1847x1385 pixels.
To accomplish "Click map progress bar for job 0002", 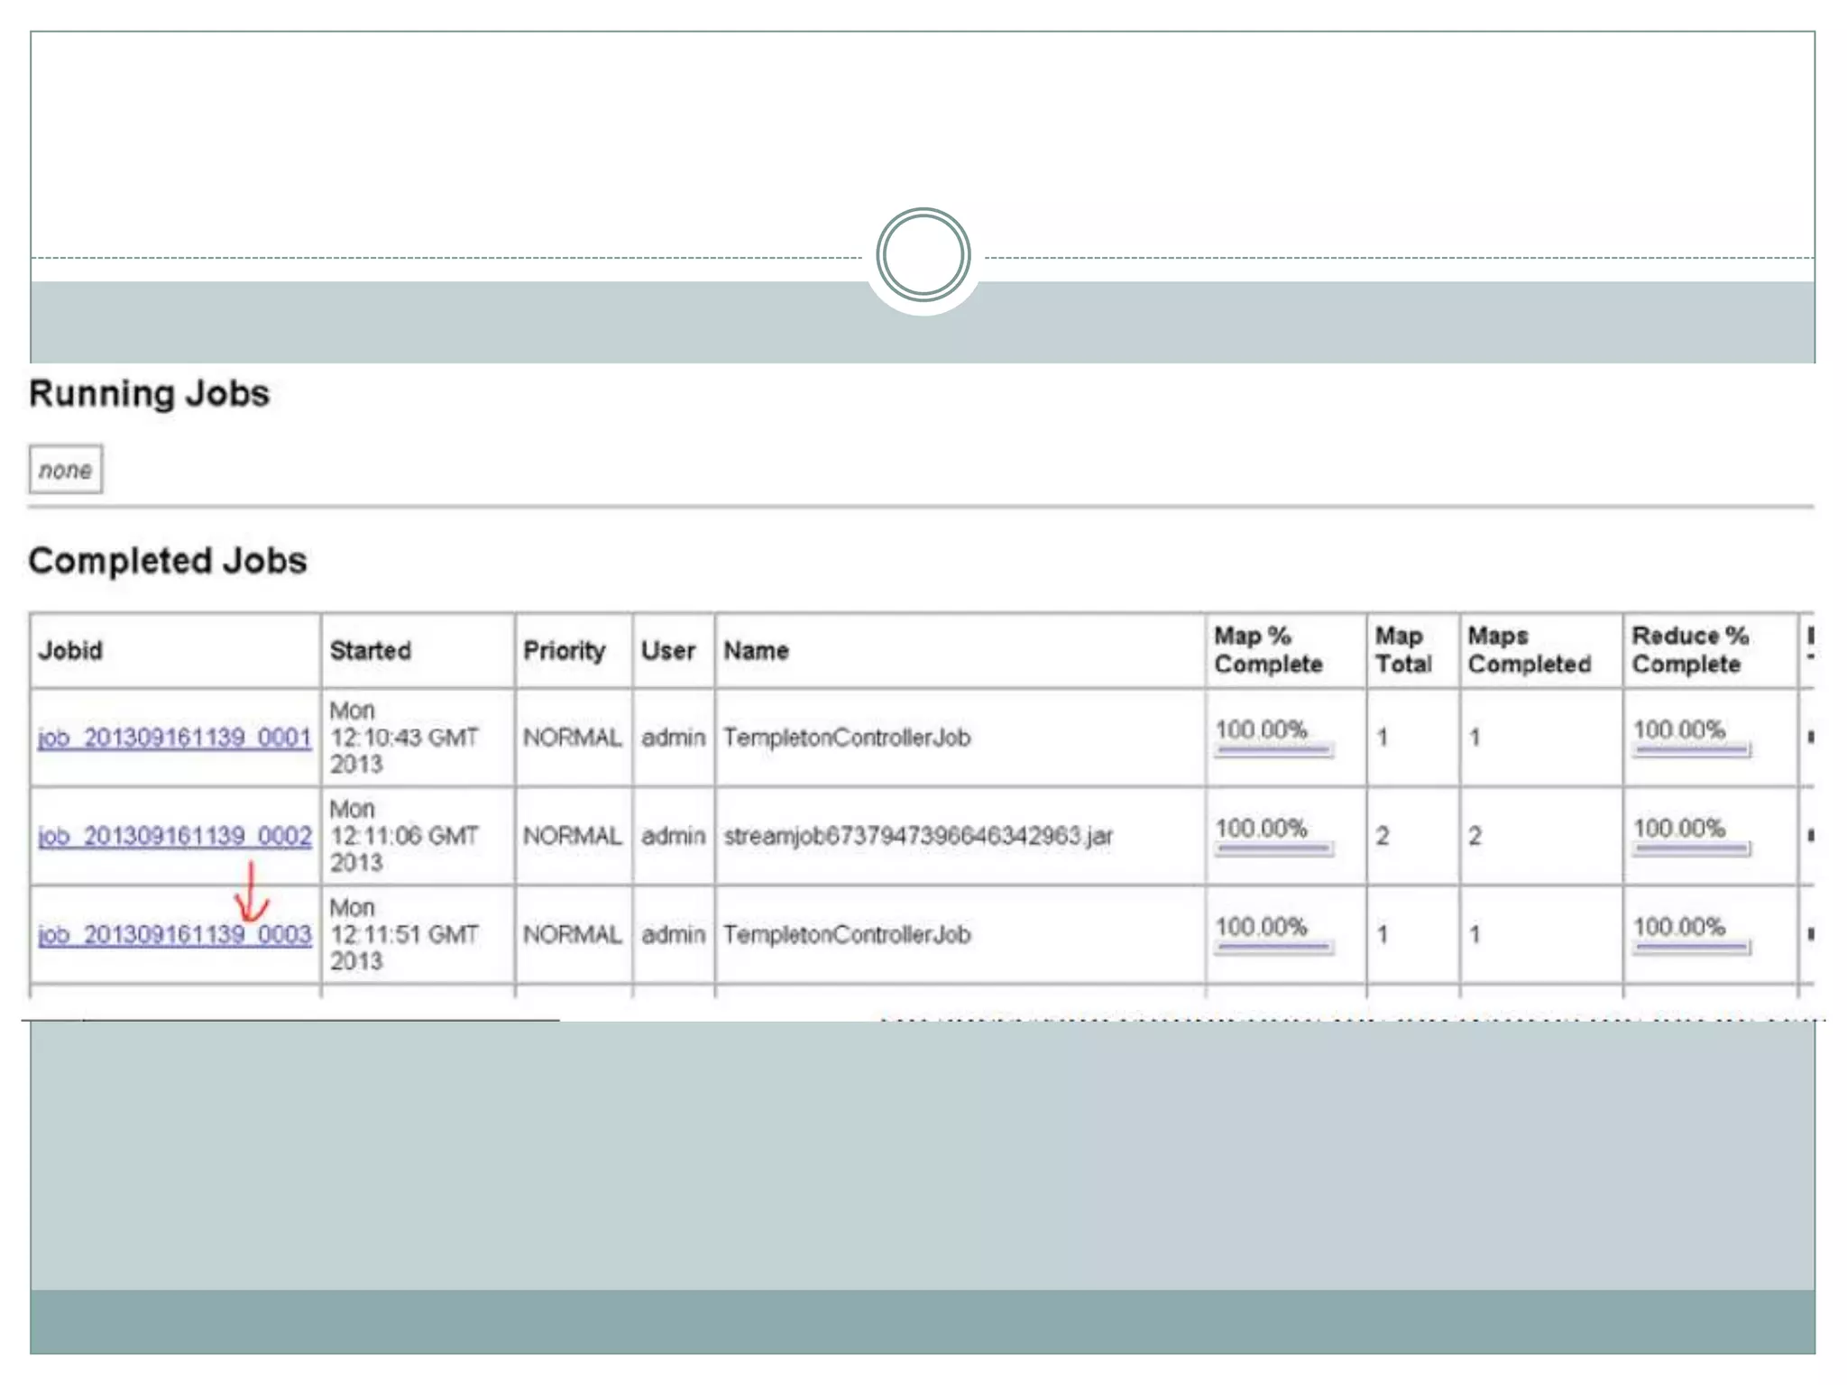I will (x=1273, y=848).
